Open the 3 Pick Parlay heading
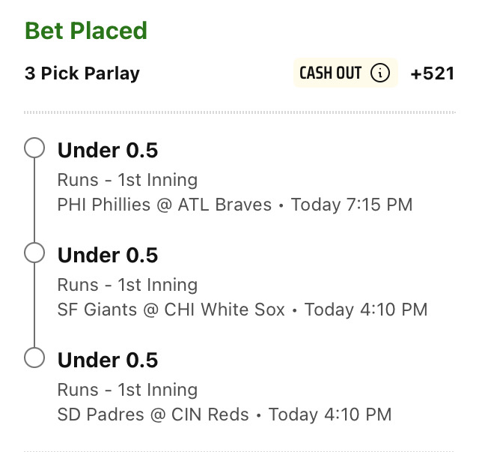This screenshot has height=452, width=479. click(x=82, y=73)
